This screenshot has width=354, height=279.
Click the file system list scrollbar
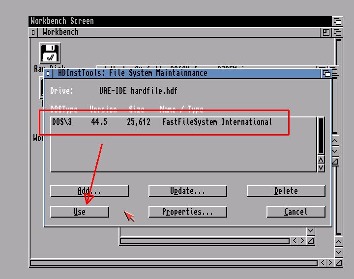tap(321, 135)
